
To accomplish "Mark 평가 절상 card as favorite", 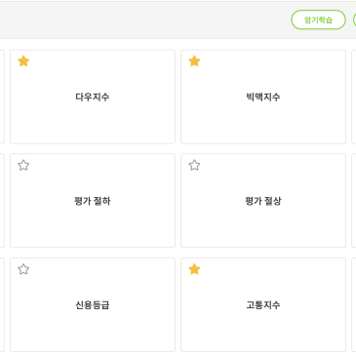I will 194,165.
